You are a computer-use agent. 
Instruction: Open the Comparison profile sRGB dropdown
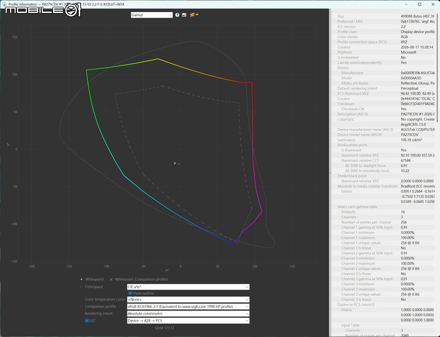[188, 307]
